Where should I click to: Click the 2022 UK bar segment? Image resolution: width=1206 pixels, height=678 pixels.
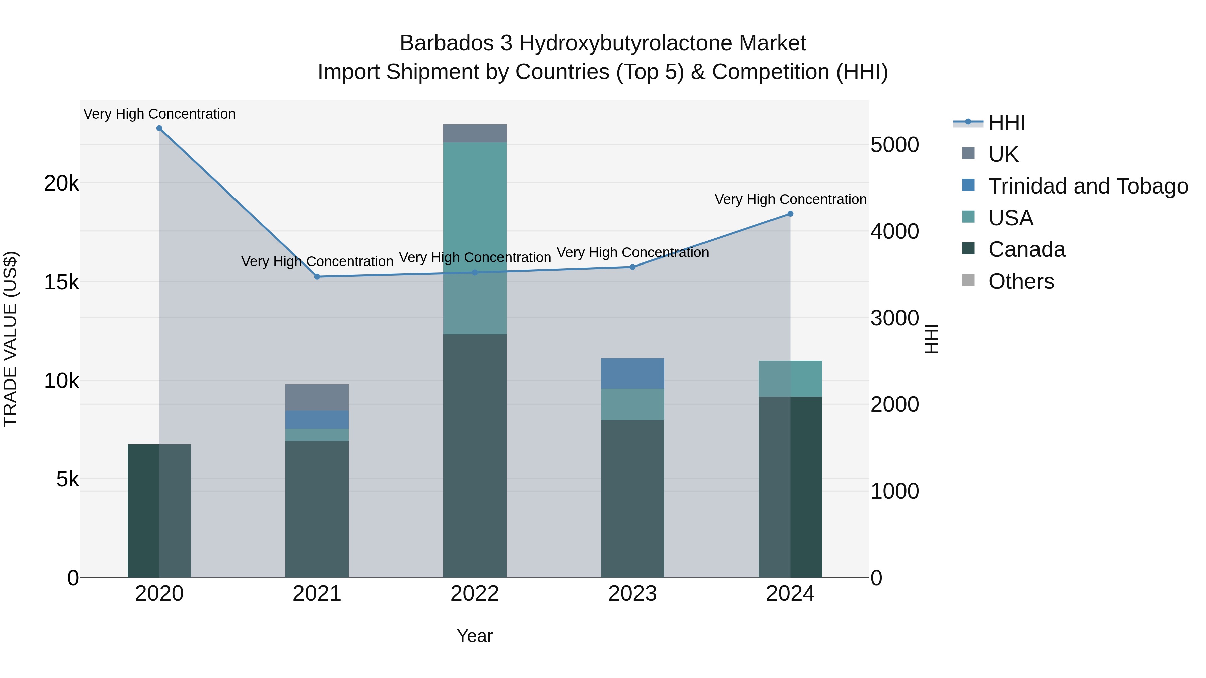coord(475,133)
